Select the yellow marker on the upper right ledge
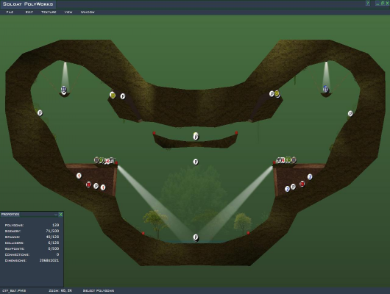This screenshot has height=294, width=390. point(277,93)
